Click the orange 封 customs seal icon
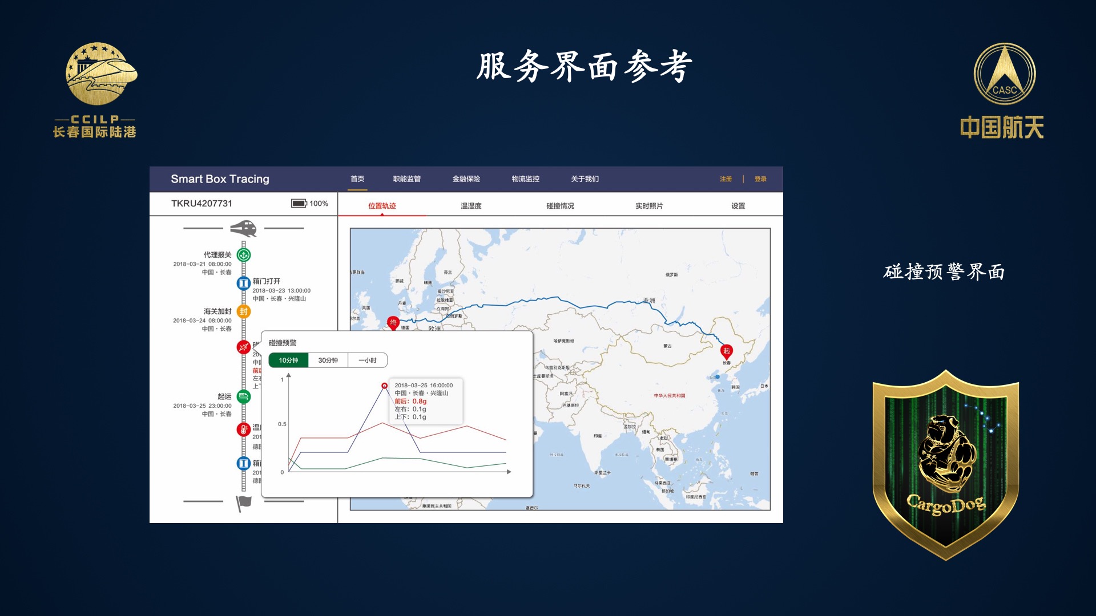The height and width of the screenshot is (616, 1096). coord(244,311)
